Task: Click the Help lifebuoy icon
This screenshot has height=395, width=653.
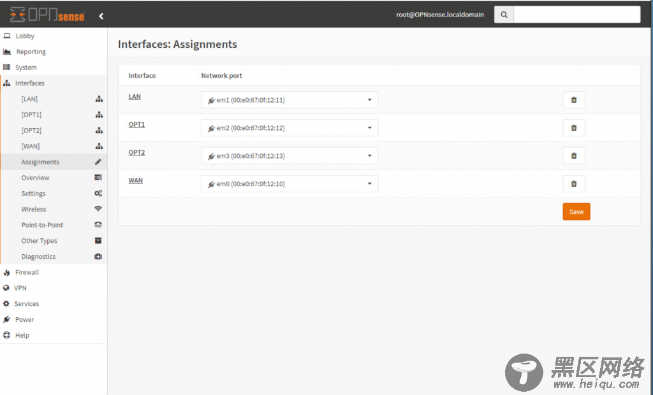Action: click(6, 335)
